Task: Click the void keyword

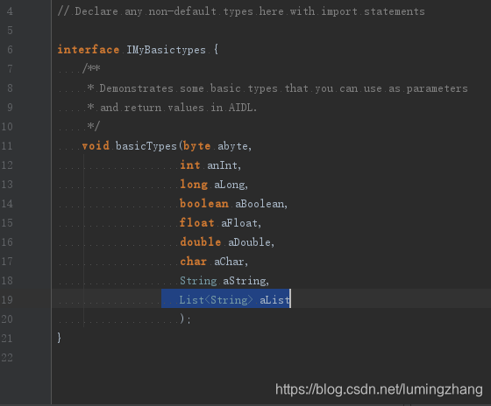Action: click(96, 145)
